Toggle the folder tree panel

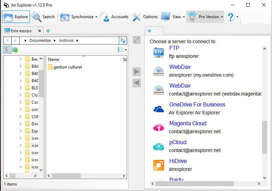(x=8, y=50)
